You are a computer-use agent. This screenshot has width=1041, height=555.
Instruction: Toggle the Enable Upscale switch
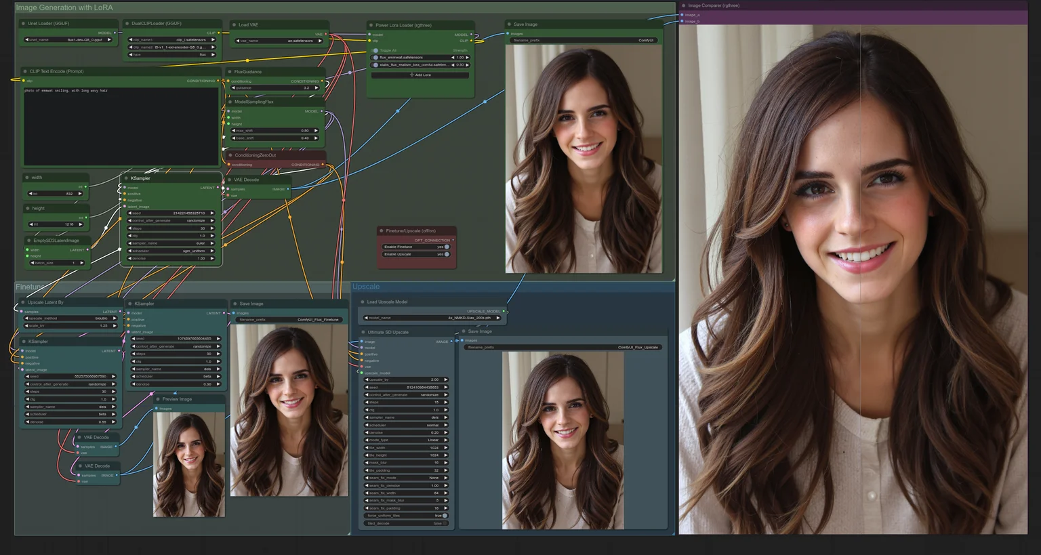click(x=447, y=254)
